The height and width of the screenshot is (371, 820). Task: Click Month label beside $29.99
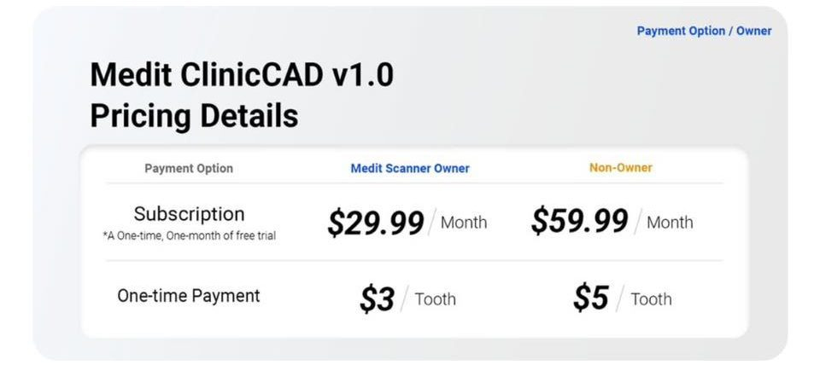coord(464,223)
